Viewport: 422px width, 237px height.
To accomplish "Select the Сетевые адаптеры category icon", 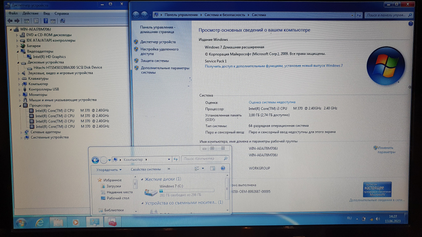I will pos(26,132).
